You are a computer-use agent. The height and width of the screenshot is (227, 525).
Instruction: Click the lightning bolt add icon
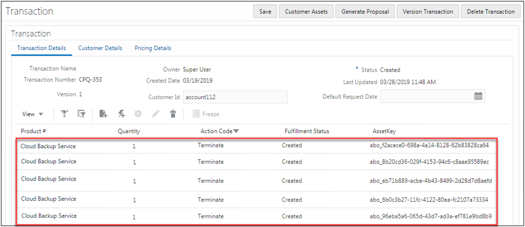click(121, 114)
